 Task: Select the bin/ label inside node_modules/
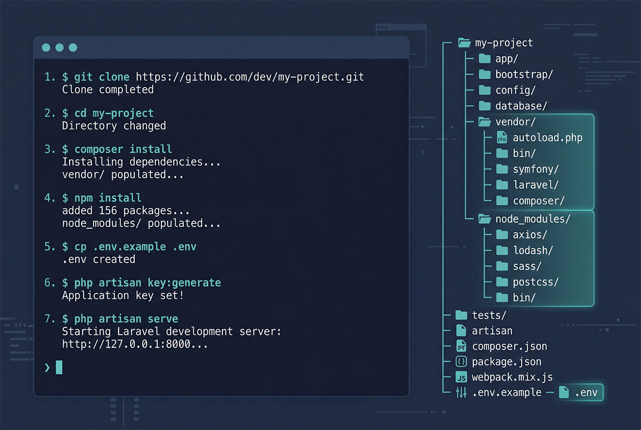point(524,298)
